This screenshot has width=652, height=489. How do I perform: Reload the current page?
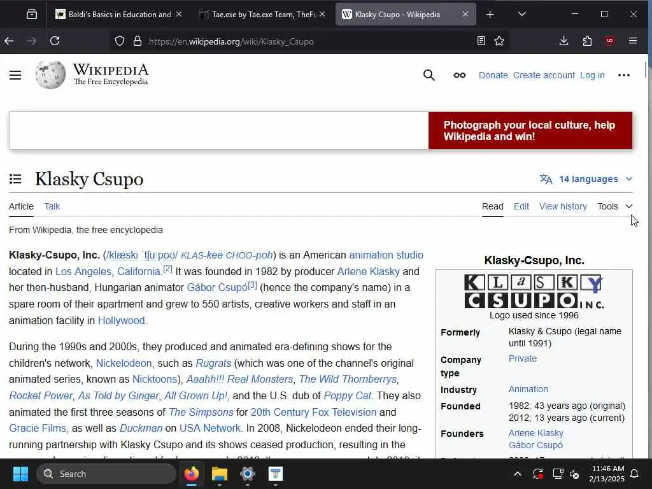(x=55, y=41)
